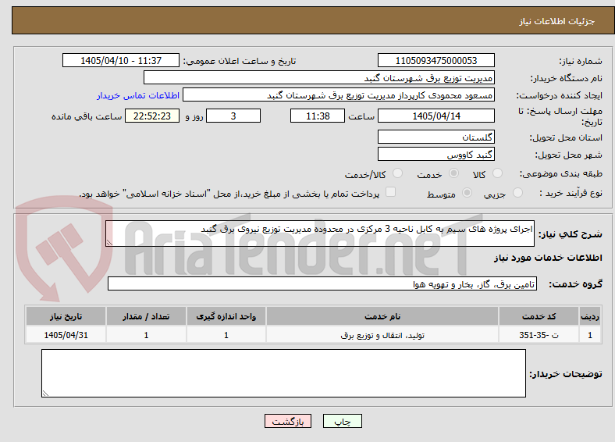
Task: Click the شماره نیاز label
Action: click(581, 61)
